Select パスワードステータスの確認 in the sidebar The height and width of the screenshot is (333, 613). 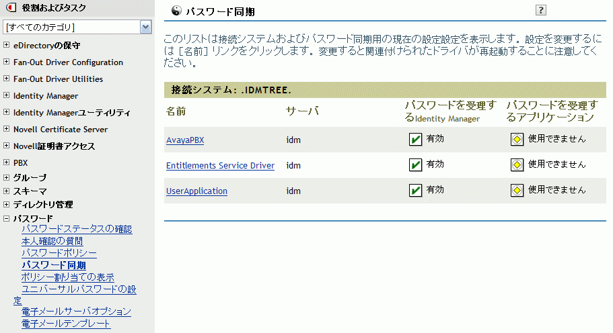click(77, 229)
